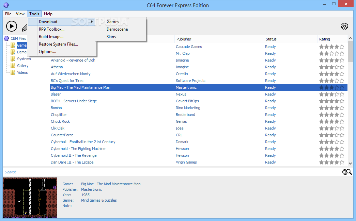356x221 pixels.
Task: Open the Help menu
Action: (48, 14)
